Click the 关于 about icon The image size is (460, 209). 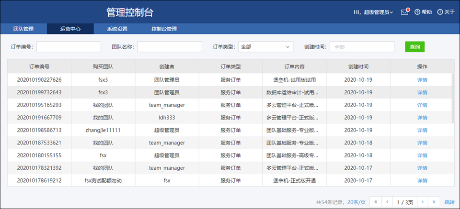[x=440, y=12]
